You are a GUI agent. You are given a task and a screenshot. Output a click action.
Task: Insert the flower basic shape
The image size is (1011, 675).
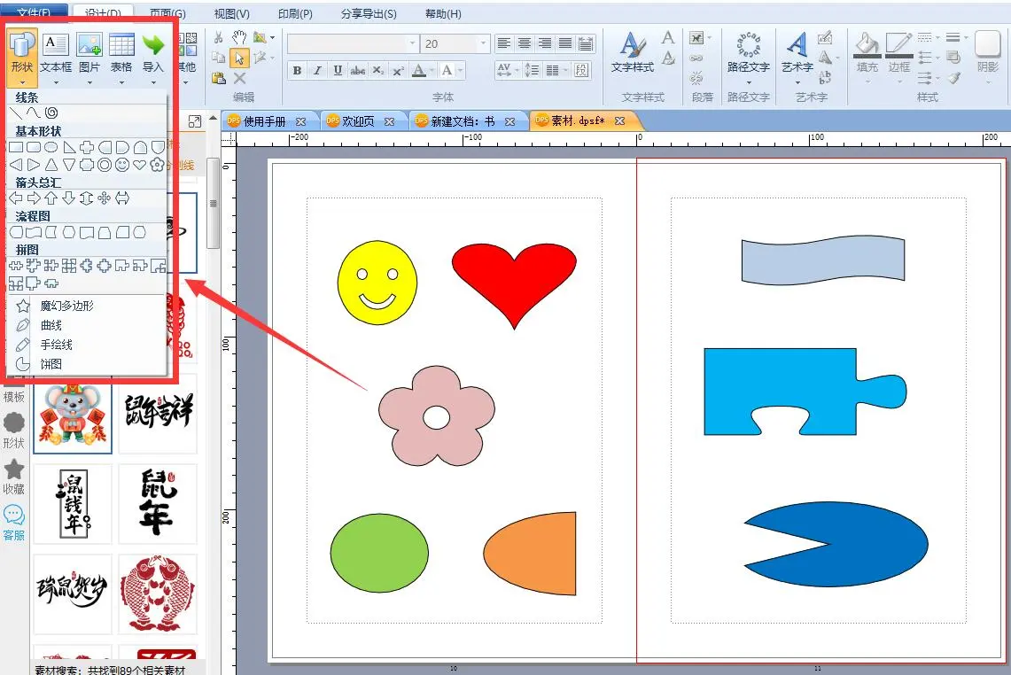coord(158,165)
